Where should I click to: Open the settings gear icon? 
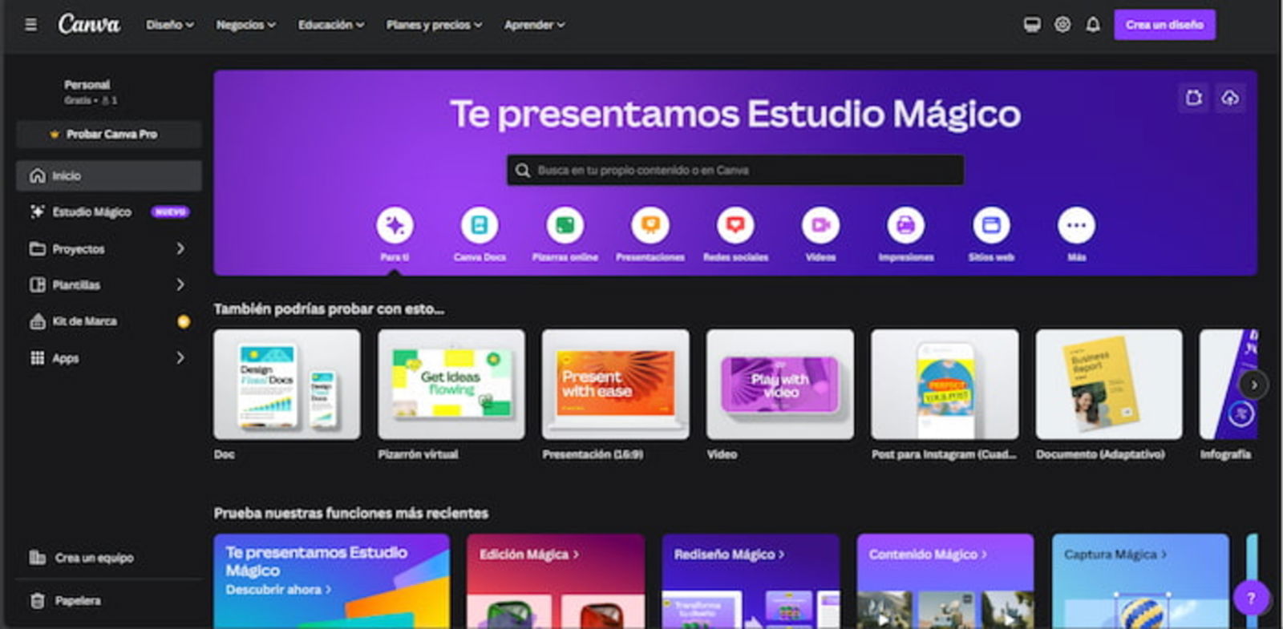point(1062,25)
